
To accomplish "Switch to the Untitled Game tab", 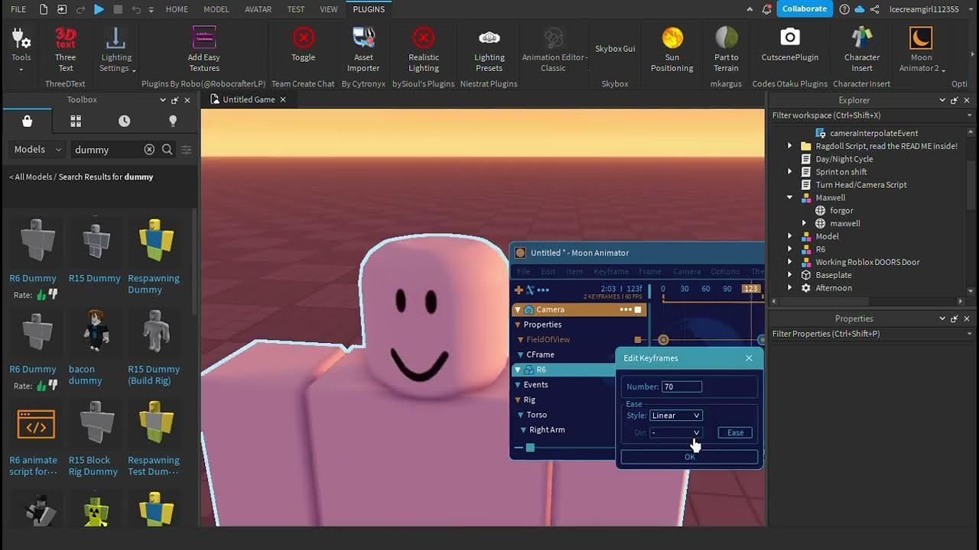I will pyautogui.click(x=249, y=99).
